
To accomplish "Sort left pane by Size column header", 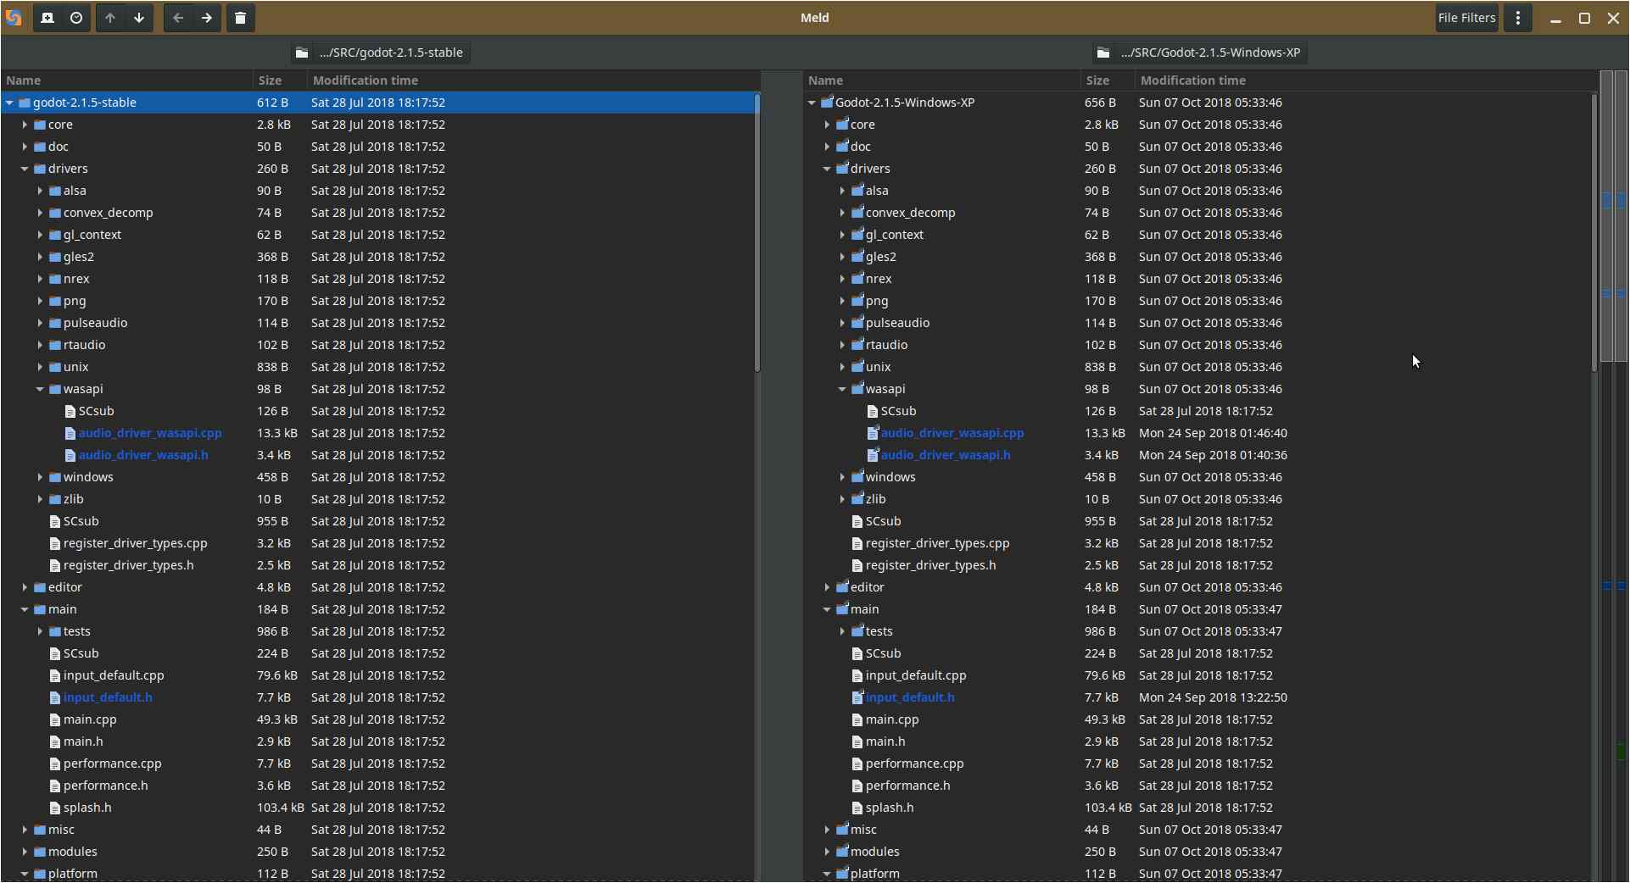I will (x=271, y=81).
